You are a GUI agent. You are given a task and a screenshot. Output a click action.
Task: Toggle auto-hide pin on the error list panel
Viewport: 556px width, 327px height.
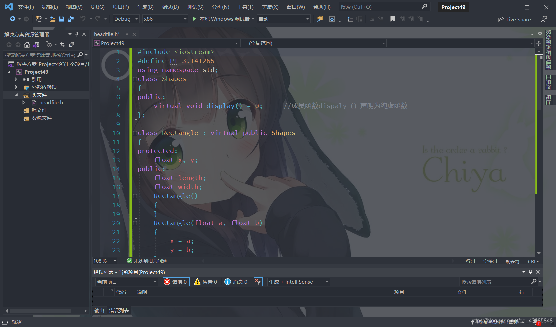click(531, 272)
